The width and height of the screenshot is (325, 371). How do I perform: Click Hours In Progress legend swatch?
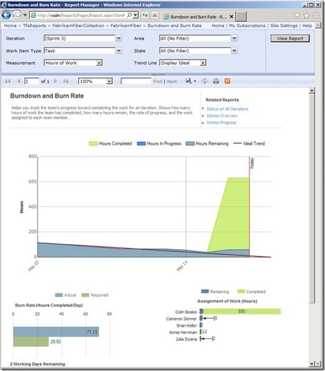pos(141,143)
